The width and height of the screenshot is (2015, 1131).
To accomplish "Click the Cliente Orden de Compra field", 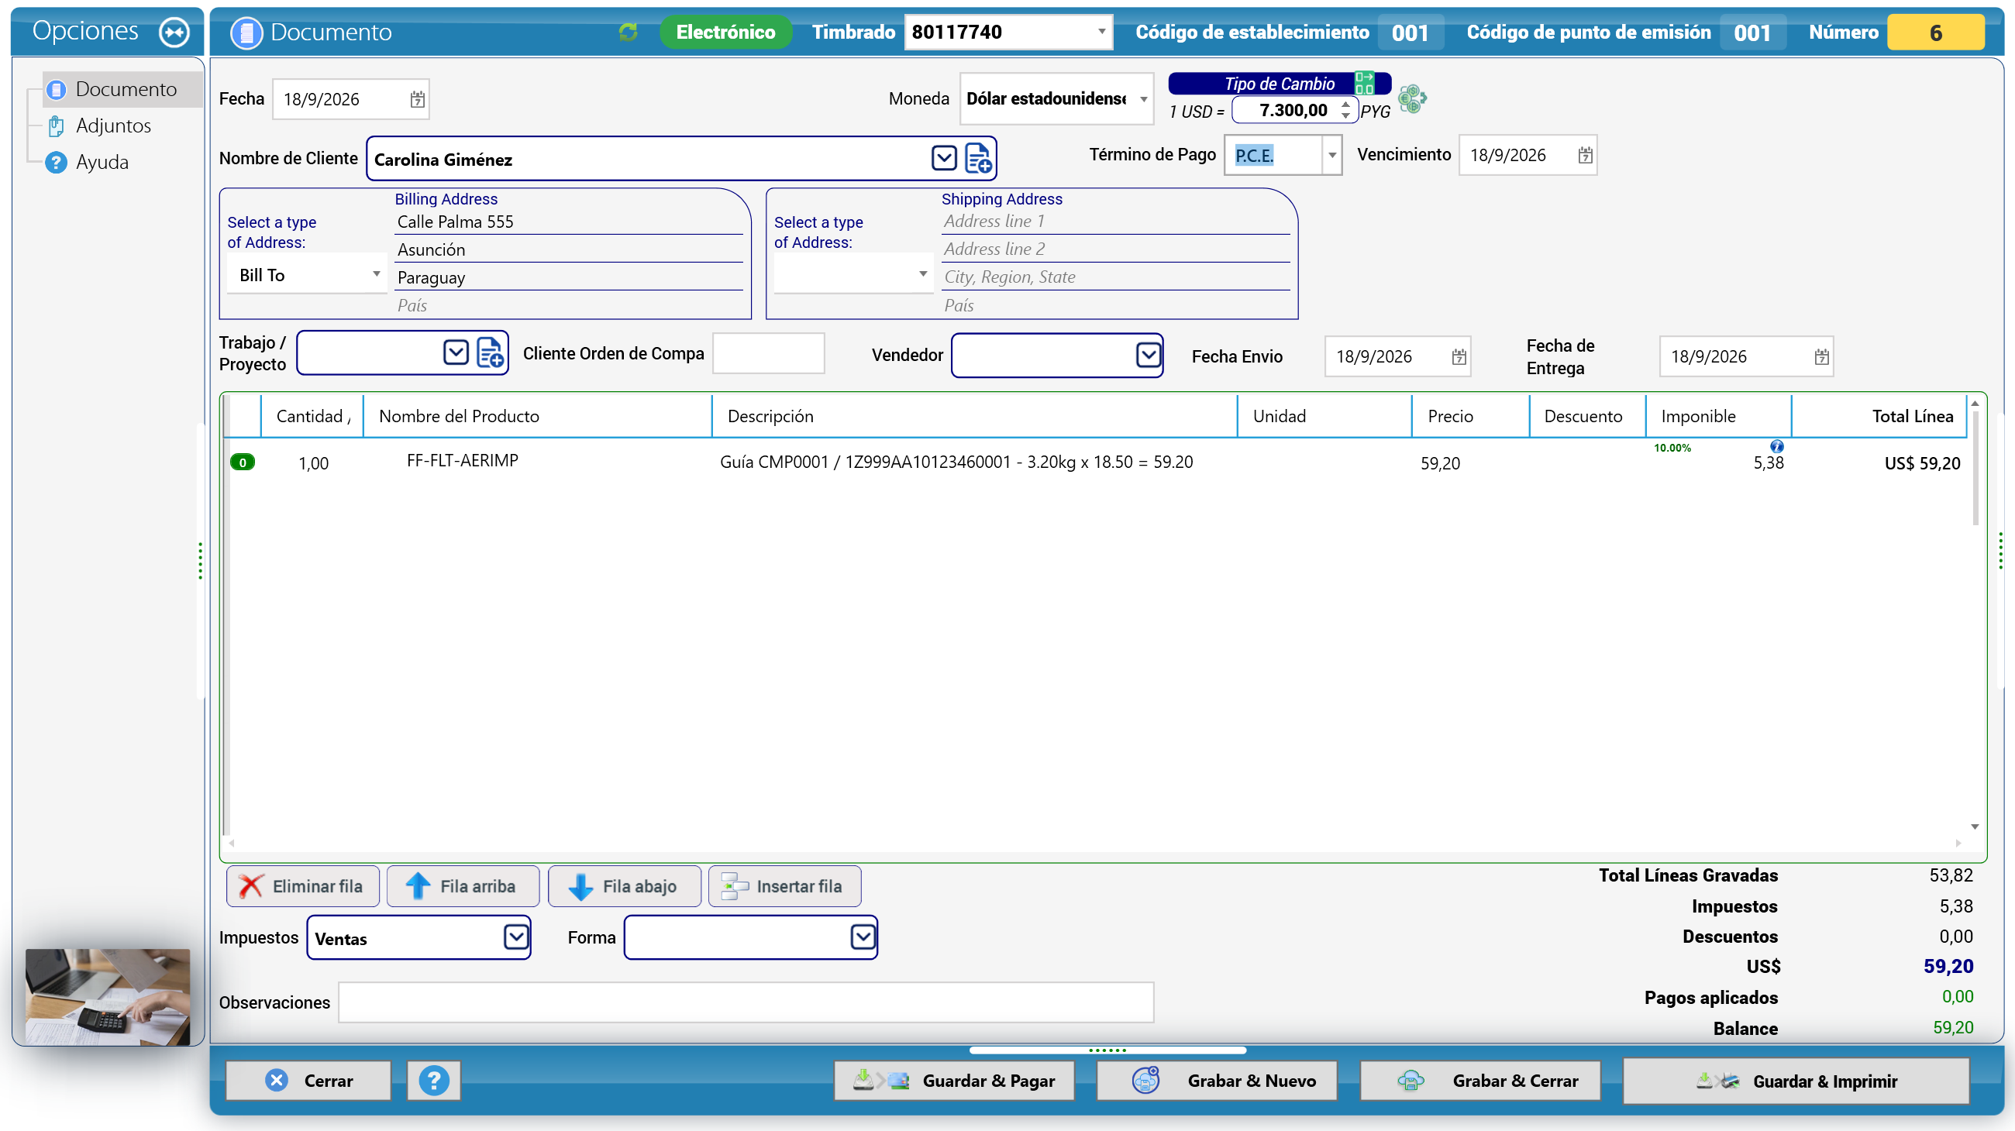I will pos(768,353).
